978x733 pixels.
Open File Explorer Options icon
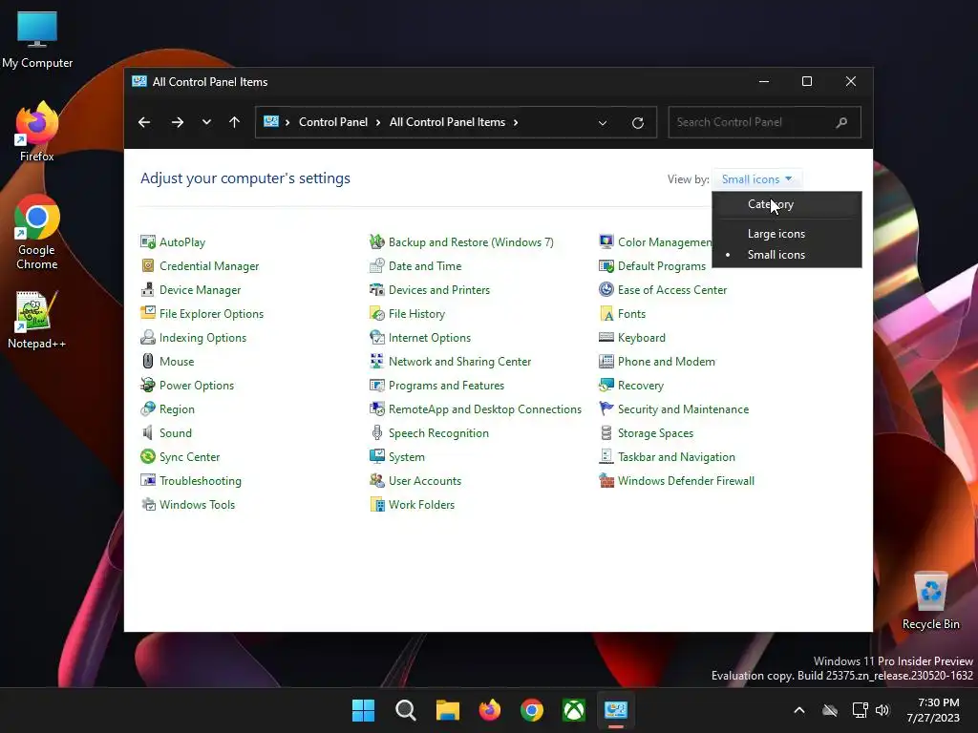pyautogui.click(x=148, y=313)
